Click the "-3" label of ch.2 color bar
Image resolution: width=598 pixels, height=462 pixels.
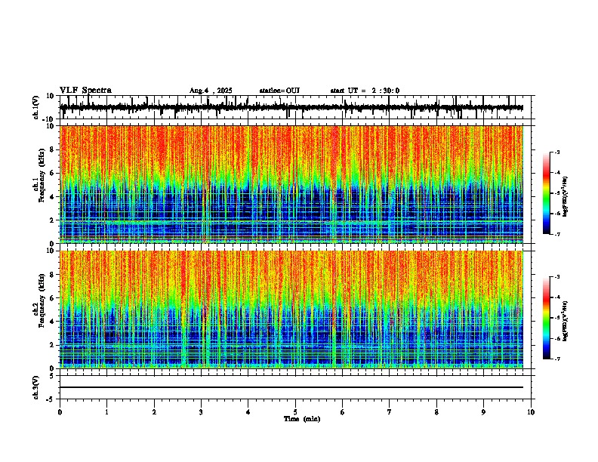tap(556, 277)
